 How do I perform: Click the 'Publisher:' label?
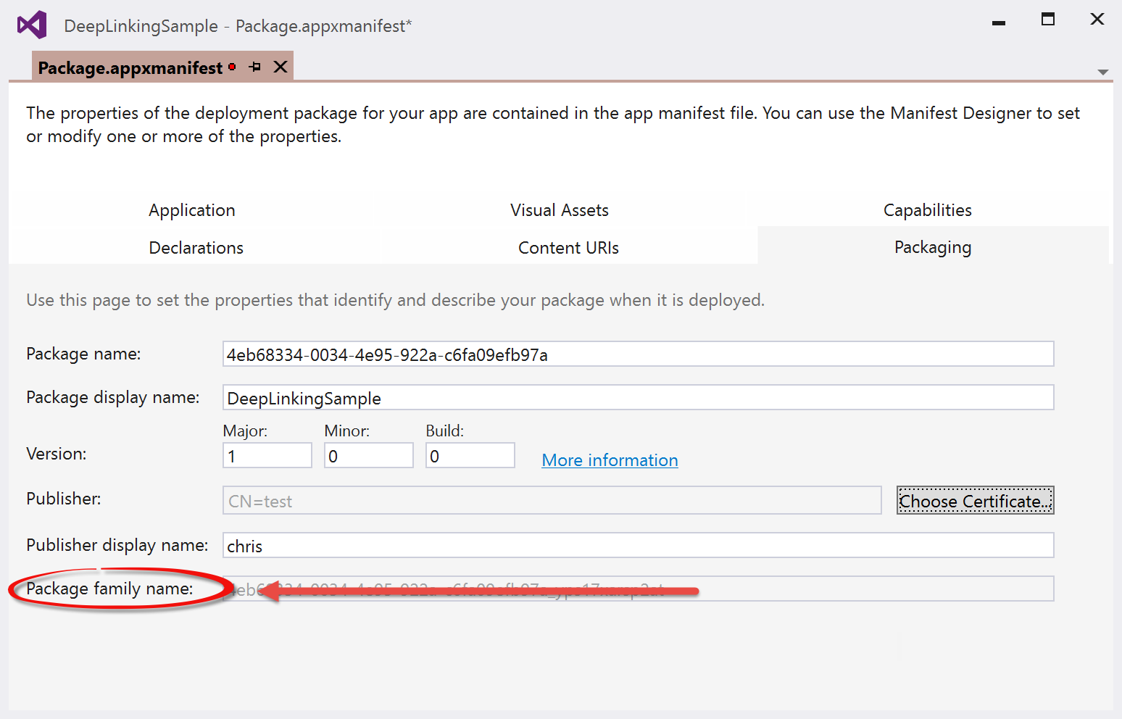[x=64, y=499]
